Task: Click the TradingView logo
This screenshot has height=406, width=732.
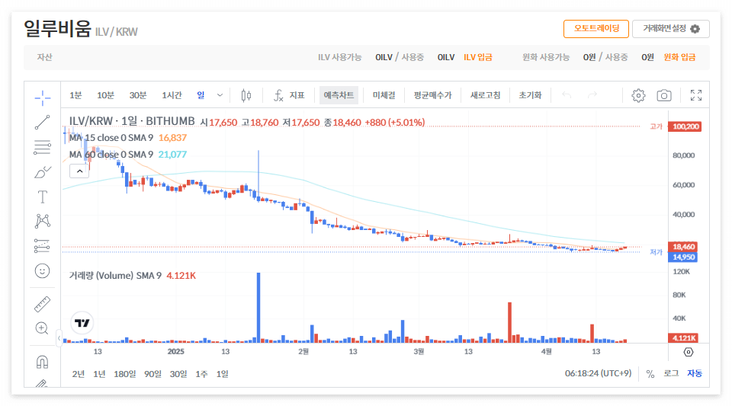Action: tap(82, 322)
